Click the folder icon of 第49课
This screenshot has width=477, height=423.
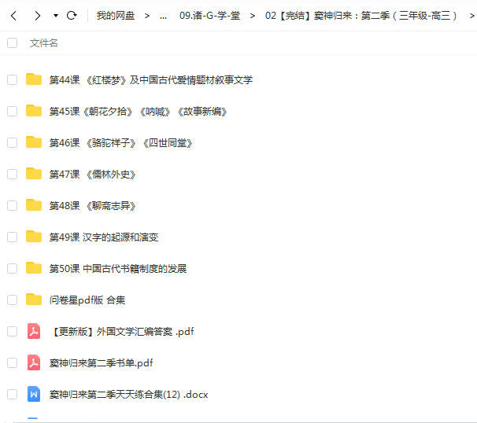coord(34,237)
